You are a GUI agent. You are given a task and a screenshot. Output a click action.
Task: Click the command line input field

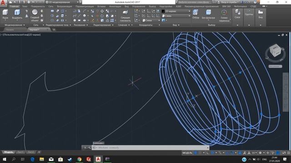tap(151, 148)
